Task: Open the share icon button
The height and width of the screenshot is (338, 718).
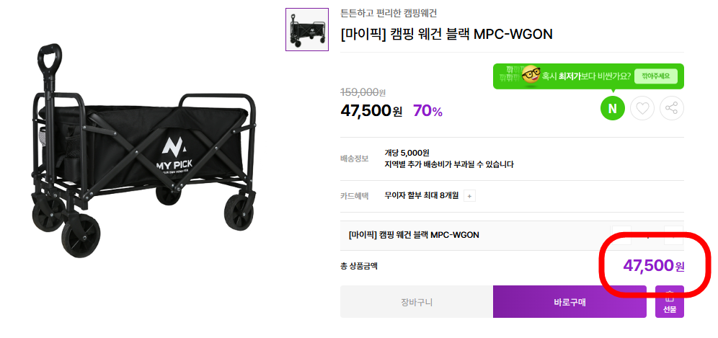Action: coord(671,109)
